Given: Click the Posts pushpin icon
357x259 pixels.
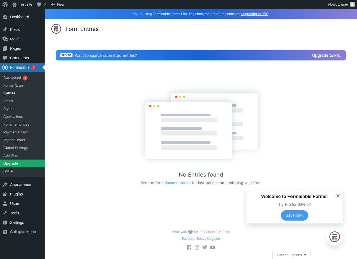Looking at the screenshot, I should 5,30.
